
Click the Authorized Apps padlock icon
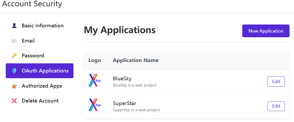pyautogui.click(x=14, y=86)
